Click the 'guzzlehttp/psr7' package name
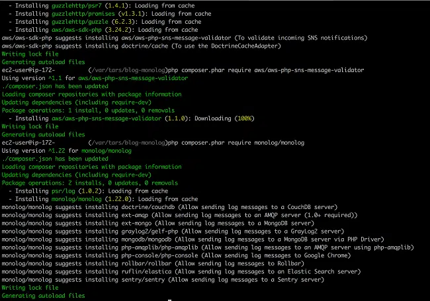Screen dimensions: 430x301 pos(77,6)
